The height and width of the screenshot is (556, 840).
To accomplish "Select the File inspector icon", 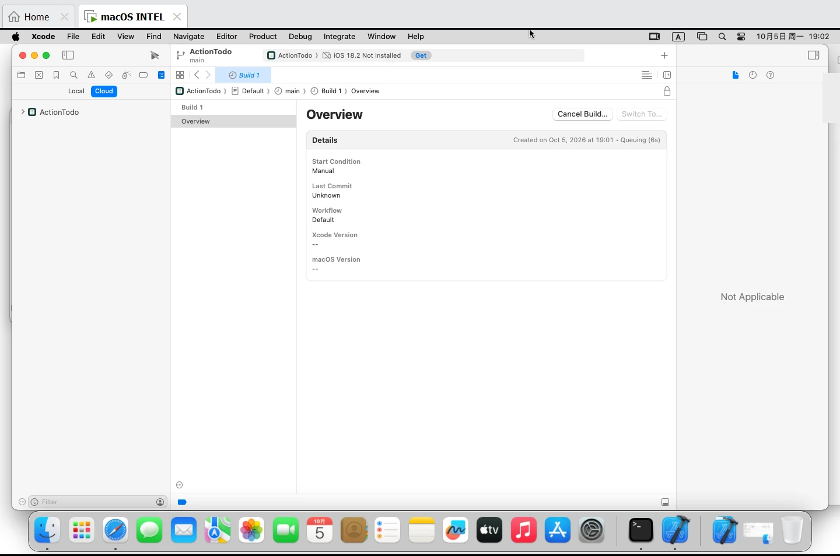I will click(736, 75).
